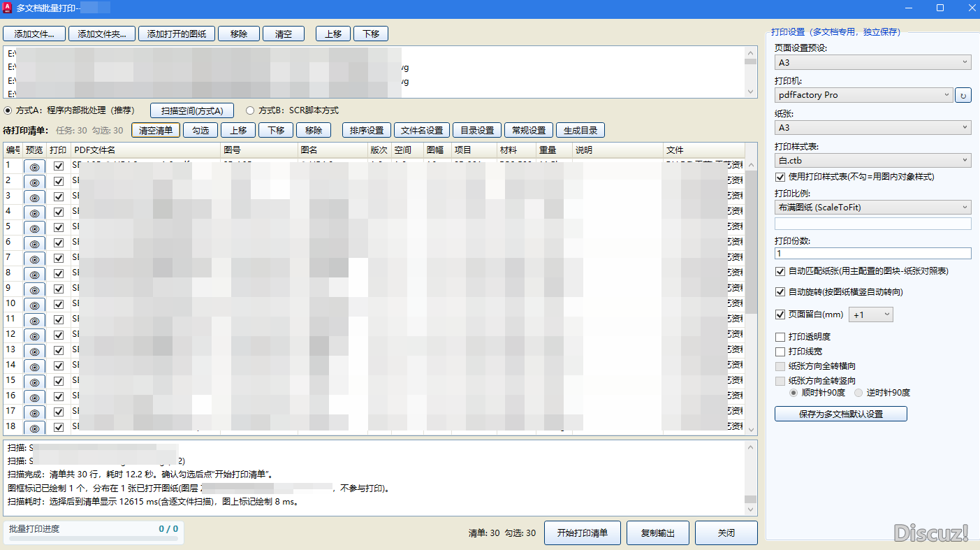The image size is (980, 550).
Task: Click 说明 column header
Action: 617,150
